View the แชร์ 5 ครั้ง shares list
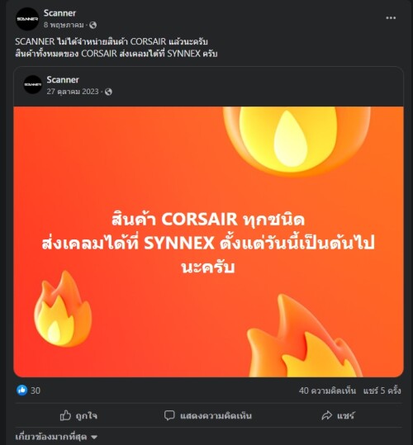This screenshot has height=445, width=413. 382,391
